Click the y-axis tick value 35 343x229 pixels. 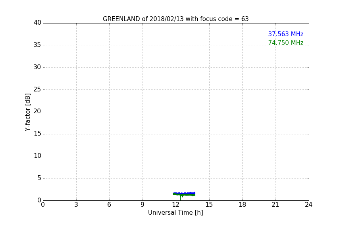(37, 45)
